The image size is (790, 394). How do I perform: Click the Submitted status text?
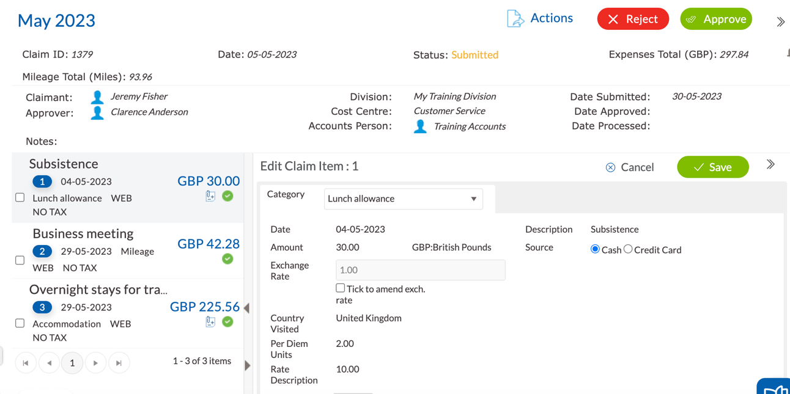475,55
